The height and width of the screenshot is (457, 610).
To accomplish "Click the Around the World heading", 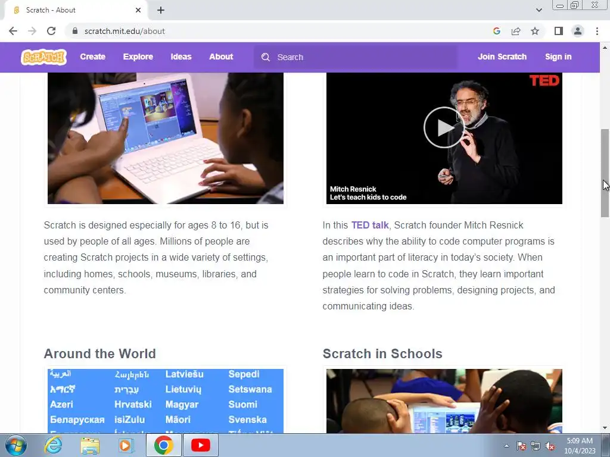I will point(99,353).
